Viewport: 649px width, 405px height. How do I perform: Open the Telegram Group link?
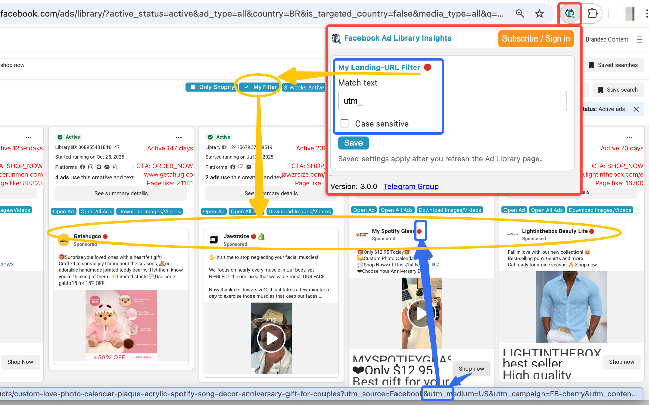(x=411, y=186)
